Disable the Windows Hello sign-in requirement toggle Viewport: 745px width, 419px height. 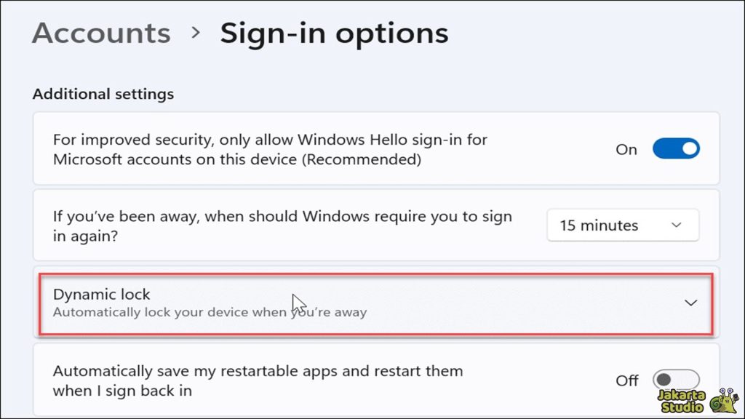click(x=676, y=148)
